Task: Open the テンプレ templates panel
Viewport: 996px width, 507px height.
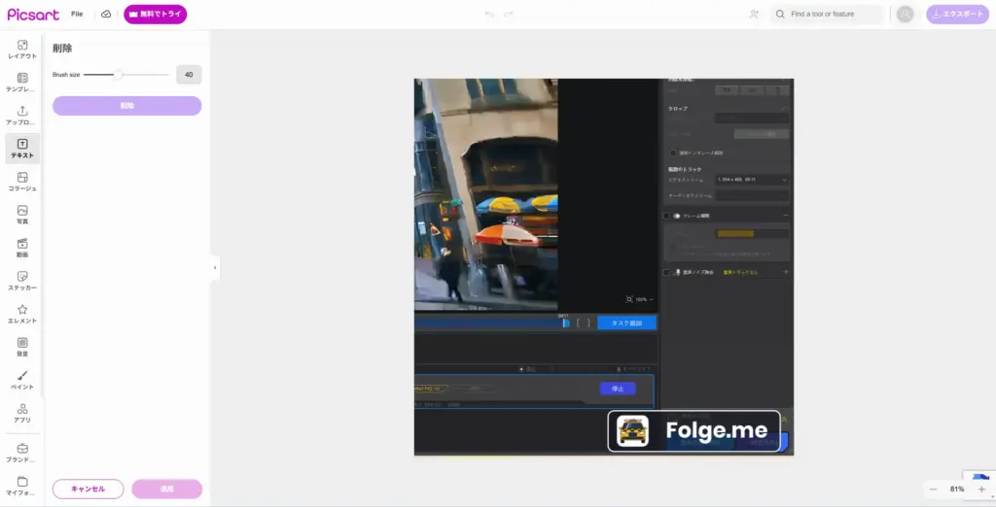Action: (22, 83)
